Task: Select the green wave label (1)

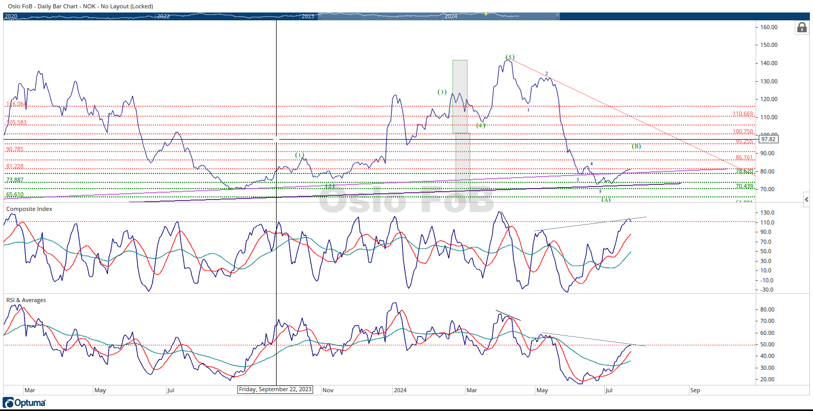Action: tap(299, 155)
